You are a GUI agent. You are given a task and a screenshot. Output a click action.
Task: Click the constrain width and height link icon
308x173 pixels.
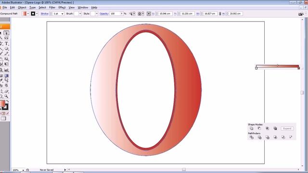click(x=220, y=13)
